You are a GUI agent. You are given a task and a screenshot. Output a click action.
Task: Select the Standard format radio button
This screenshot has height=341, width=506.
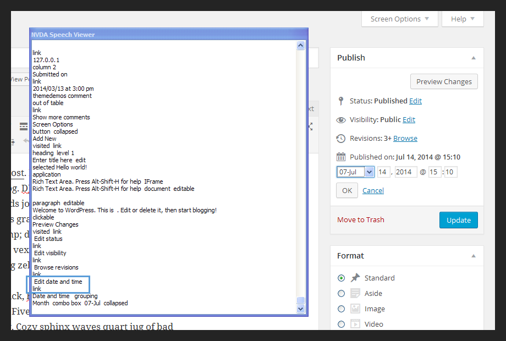[341, 278]
